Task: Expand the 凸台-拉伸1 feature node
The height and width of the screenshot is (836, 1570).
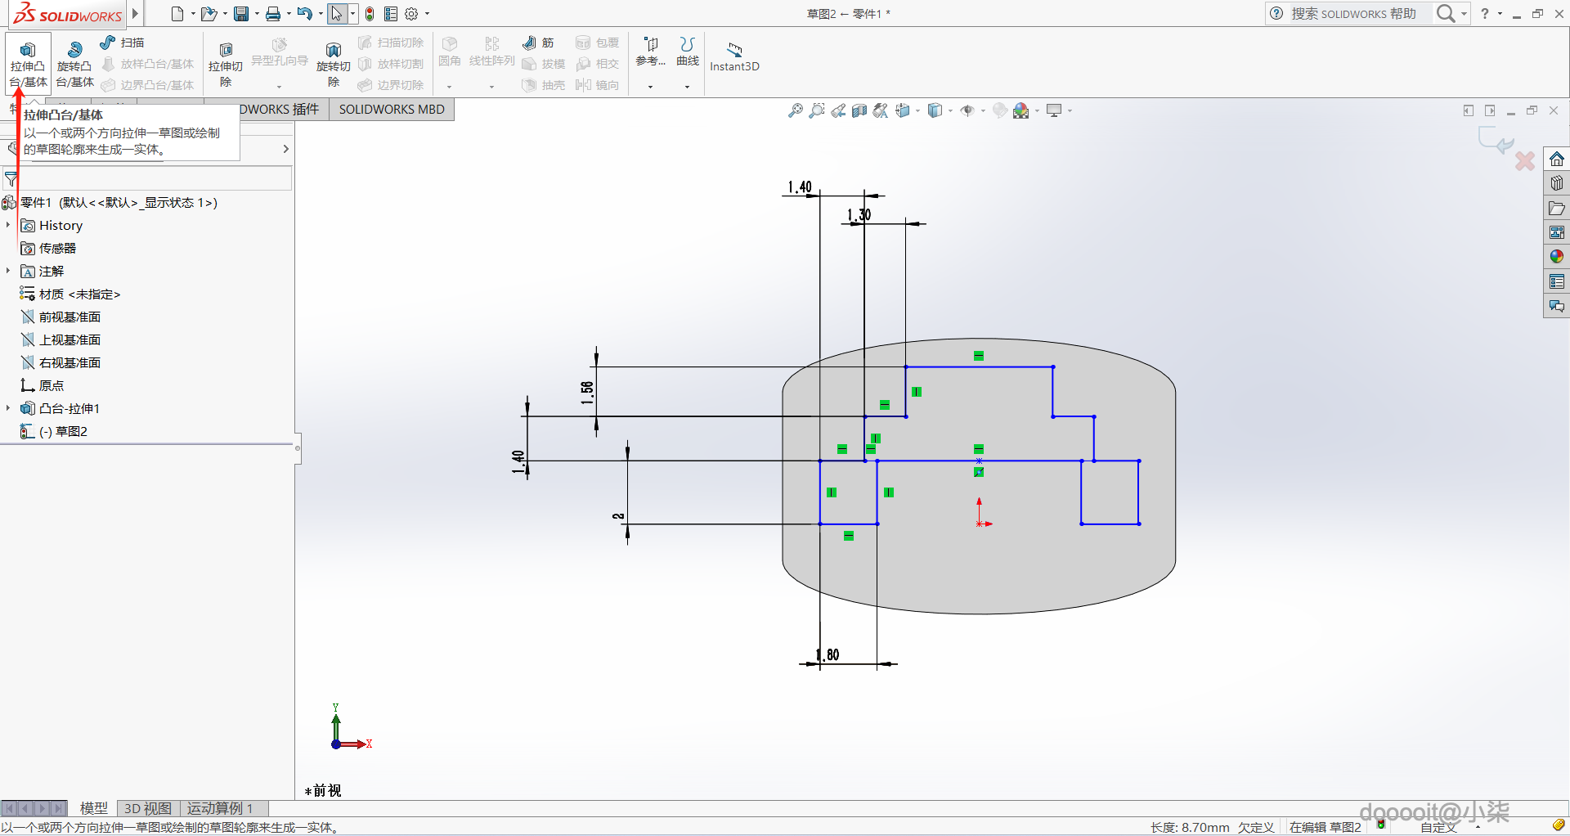Action: [x=8, y=408]
